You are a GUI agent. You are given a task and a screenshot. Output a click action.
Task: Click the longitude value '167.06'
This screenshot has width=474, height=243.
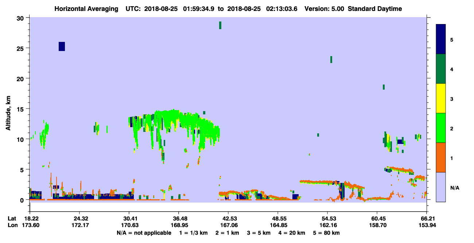pos(228,225)
